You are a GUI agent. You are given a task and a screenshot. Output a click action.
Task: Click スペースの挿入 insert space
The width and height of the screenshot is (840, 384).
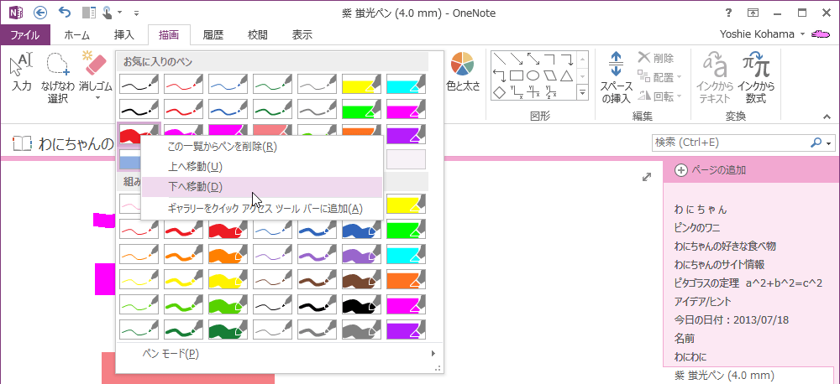pyautogui.click(x=616, y=77)
